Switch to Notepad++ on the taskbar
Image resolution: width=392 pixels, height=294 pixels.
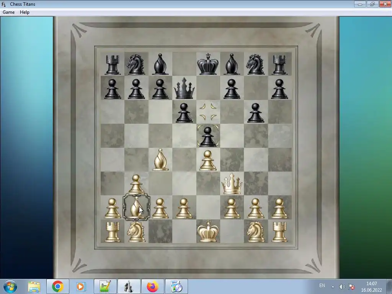(105, 286)
